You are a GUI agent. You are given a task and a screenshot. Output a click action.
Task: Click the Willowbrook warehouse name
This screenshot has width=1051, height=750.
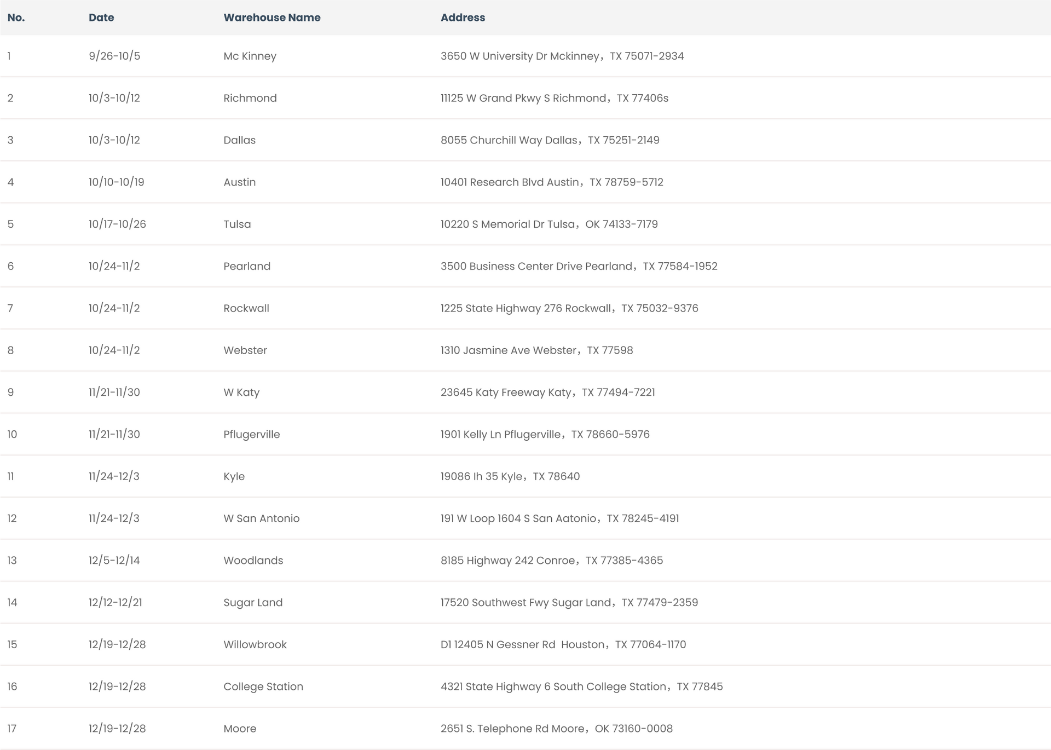pyautogui.click(x=255, y=644)
